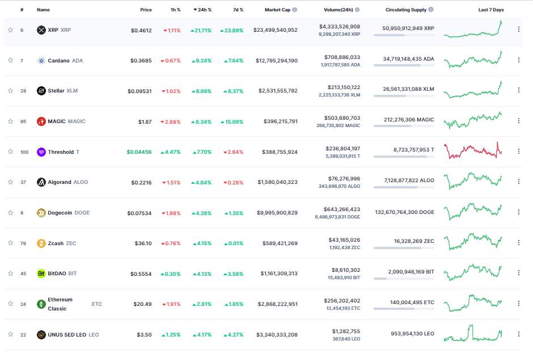Image resolution: width=533 pixels, height=353 pixels.
Task: Click Algorand 7d change 0.28%
Action: click(x=233, y=183)
